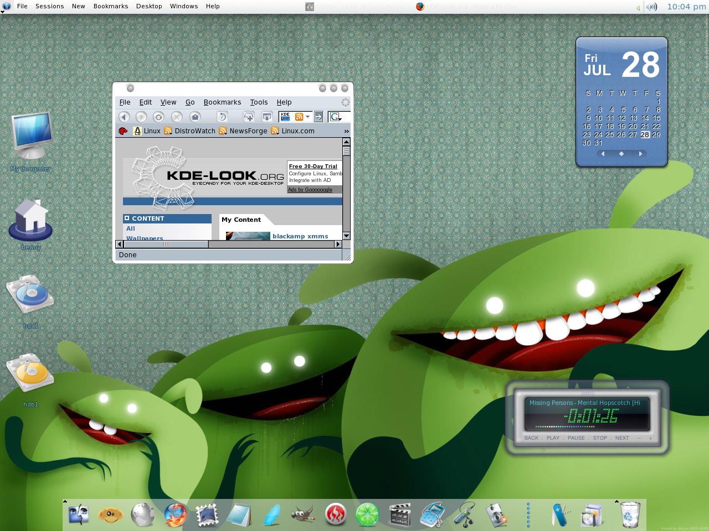Click BACK in the XMMS player
709x531 pixels.
pyautogui.click(x=531, y=438)
